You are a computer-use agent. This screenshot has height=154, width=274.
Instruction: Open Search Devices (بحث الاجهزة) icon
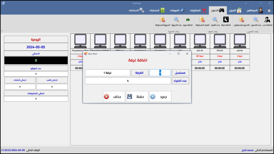pos(176,20)
